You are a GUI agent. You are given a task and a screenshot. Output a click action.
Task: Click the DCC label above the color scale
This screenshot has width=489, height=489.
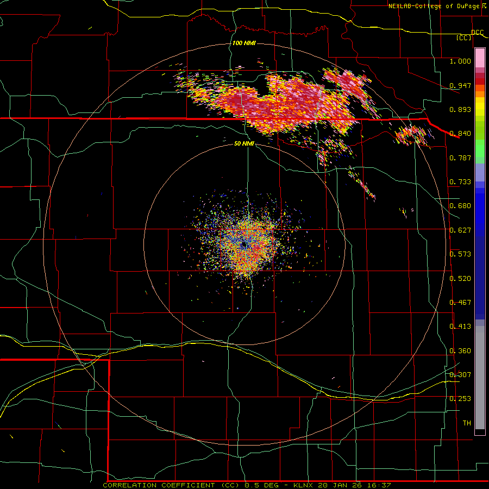pos(477,32)
